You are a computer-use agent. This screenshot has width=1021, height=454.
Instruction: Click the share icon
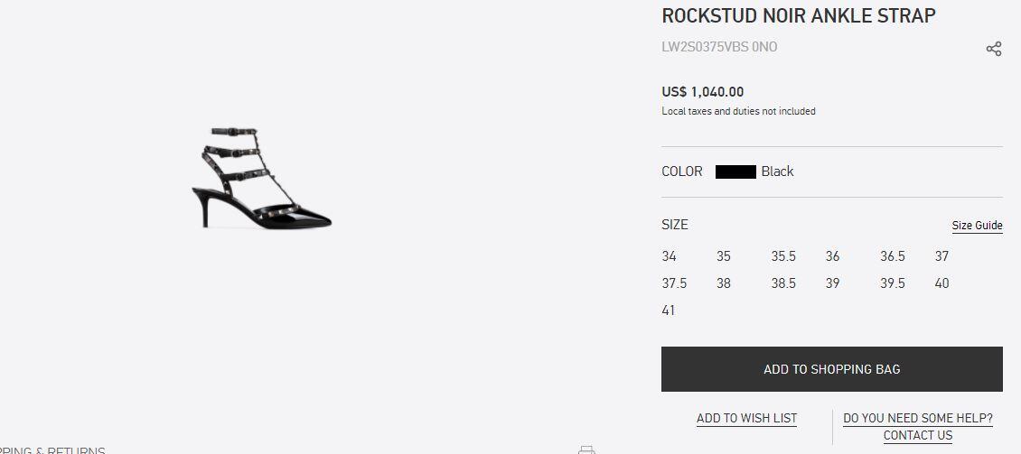[x=993, y=49]
